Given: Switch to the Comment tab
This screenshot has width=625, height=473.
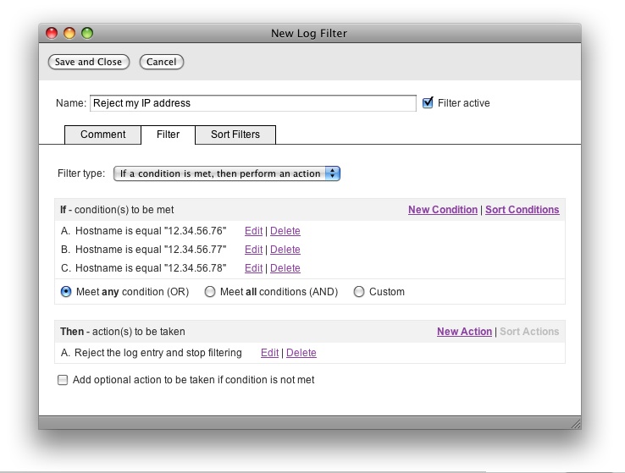Looking at the screenshot, I should (103, 135).
